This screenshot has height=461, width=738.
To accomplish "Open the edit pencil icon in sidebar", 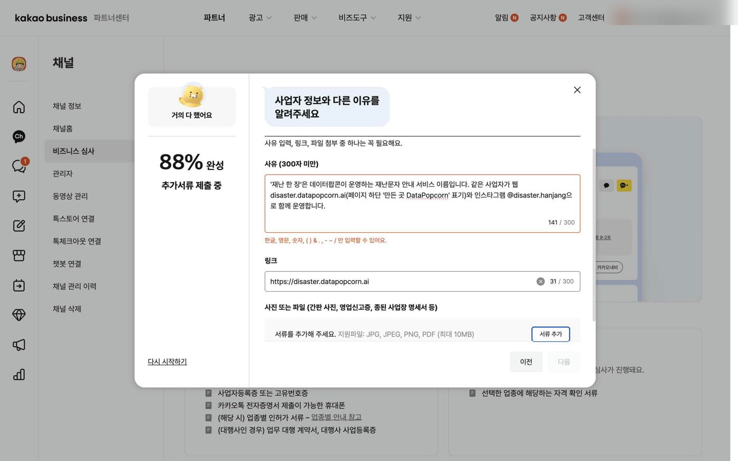I will (19, 225).
